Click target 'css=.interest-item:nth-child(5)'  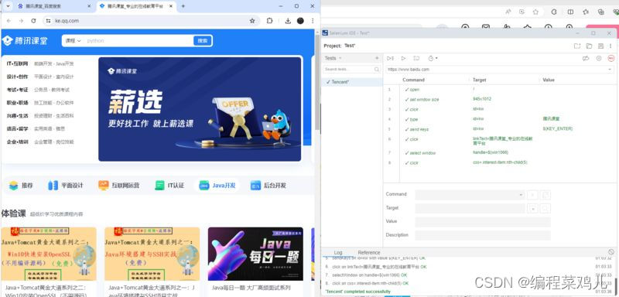(x=500, y=162)
